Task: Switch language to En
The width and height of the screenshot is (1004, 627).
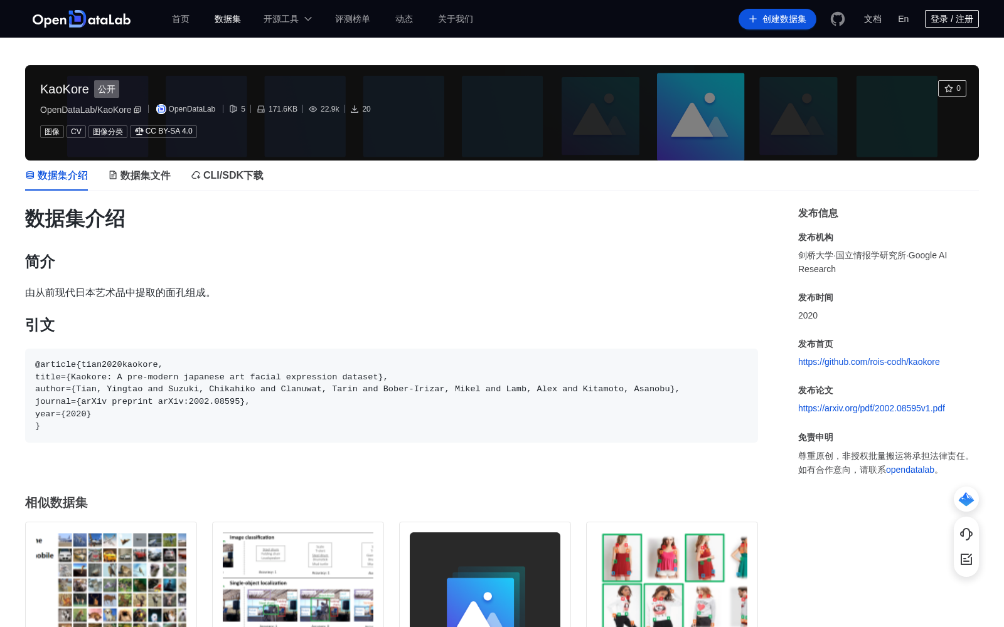Action: point(904,19)
